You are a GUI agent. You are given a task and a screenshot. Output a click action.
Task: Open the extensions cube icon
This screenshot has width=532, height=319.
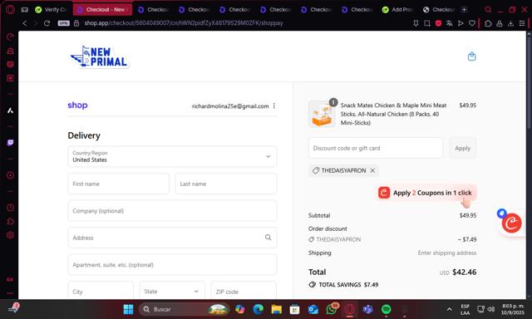pyautogui.click(x=488, y=23)
